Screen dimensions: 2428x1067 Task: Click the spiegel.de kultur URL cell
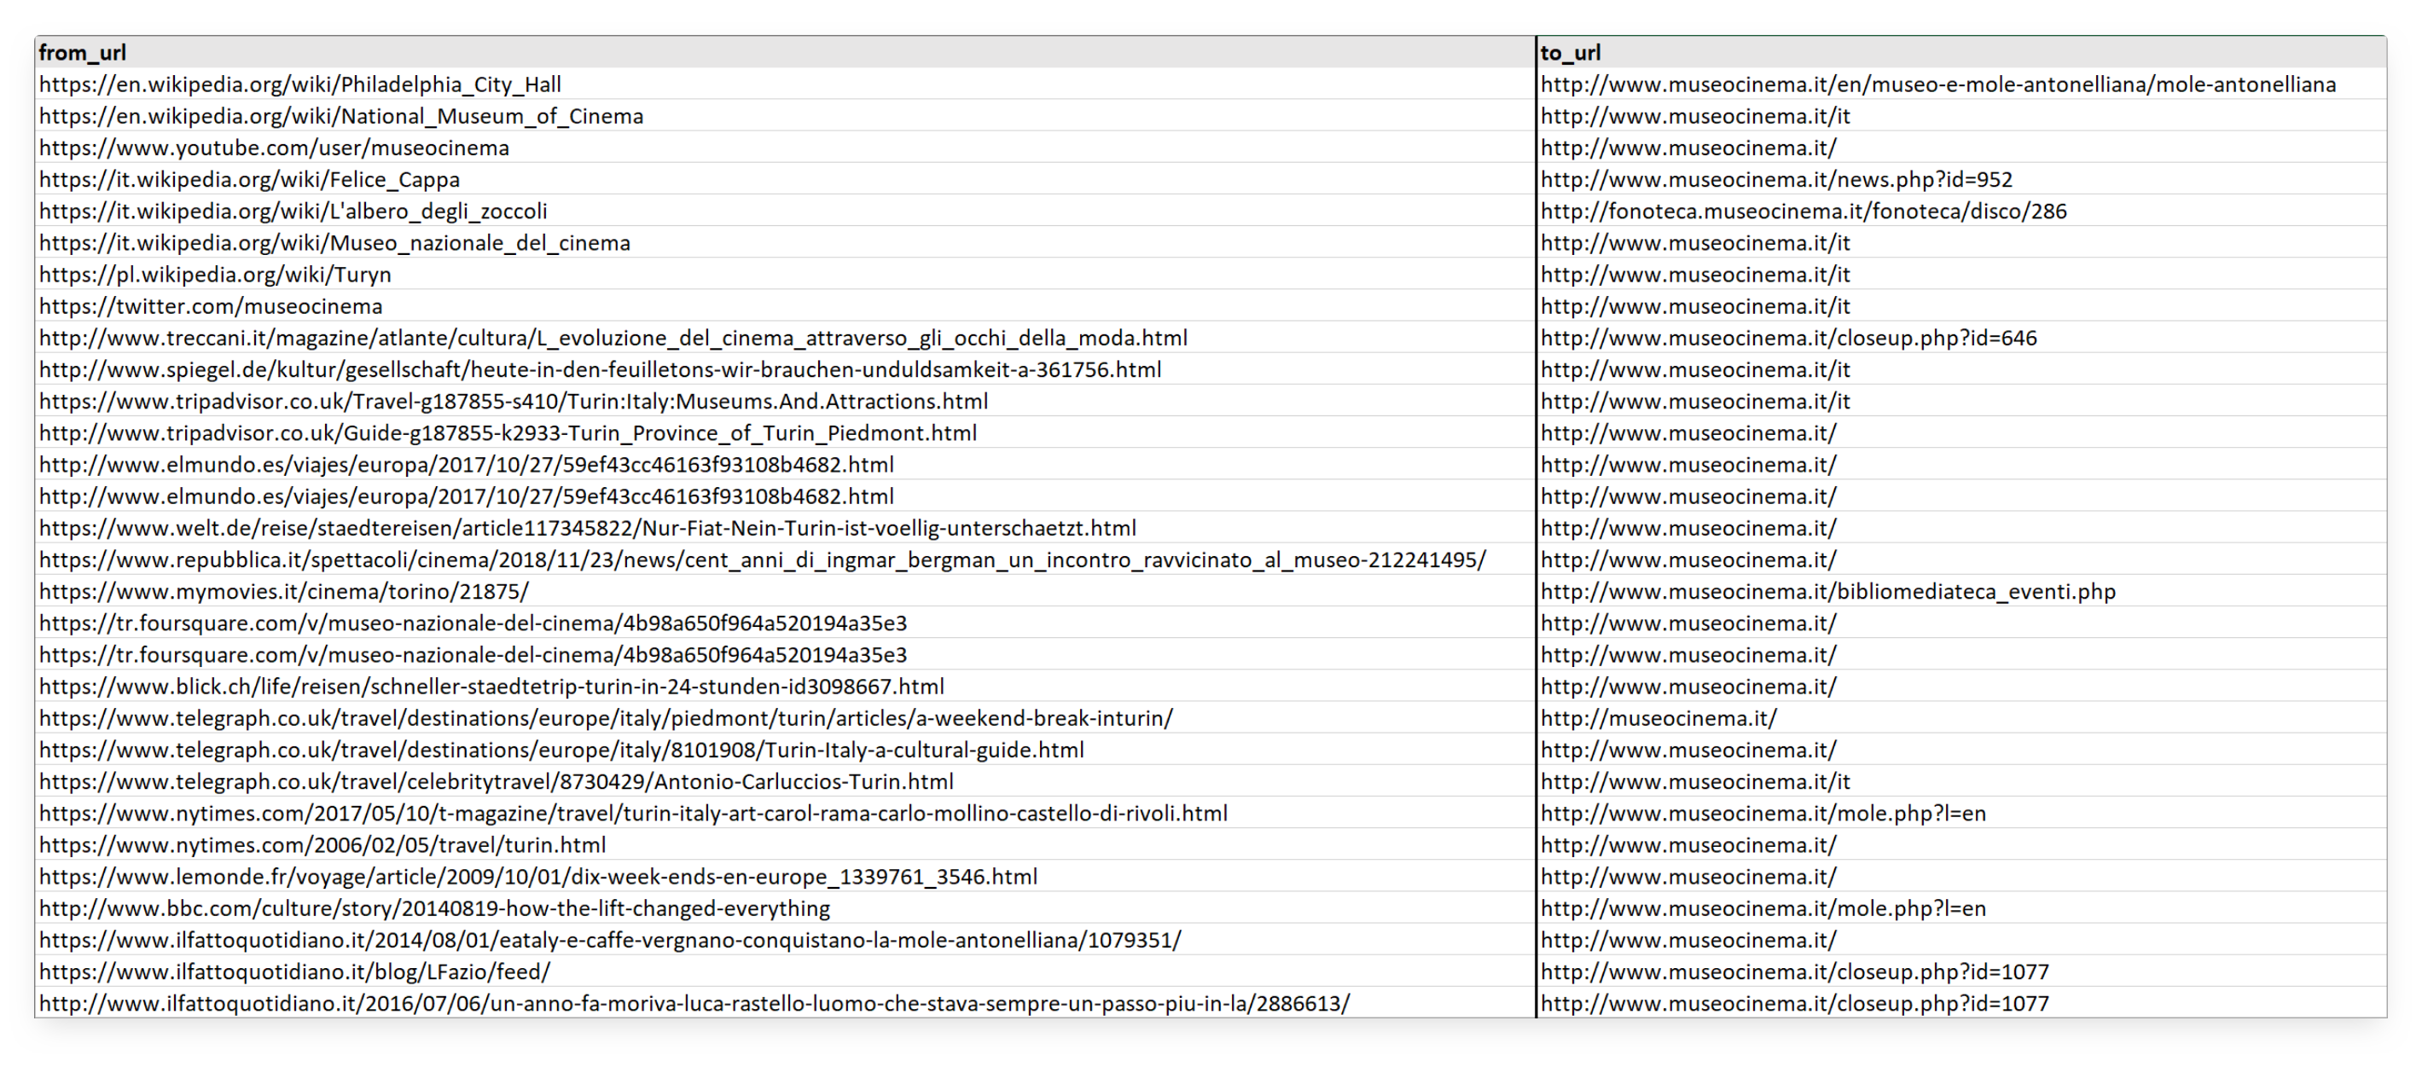600,370
